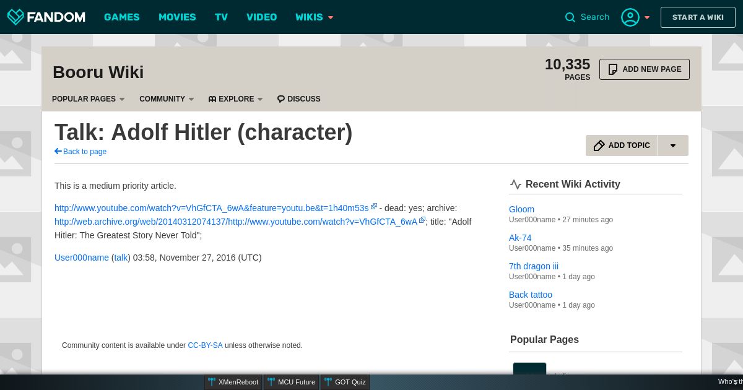Open the CC-BY-SA license link

click(x=205, y=345)
